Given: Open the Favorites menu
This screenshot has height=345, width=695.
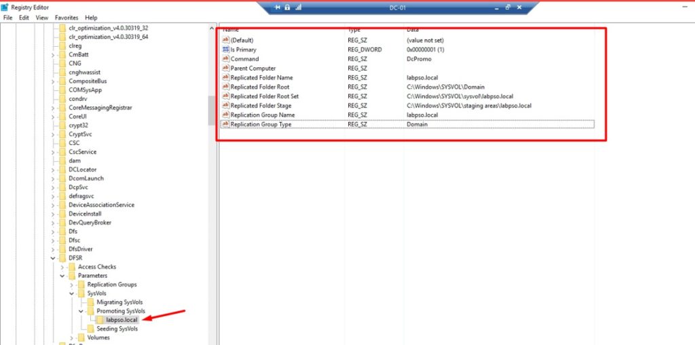Looking at the screenshot, I should click(67, 18).
